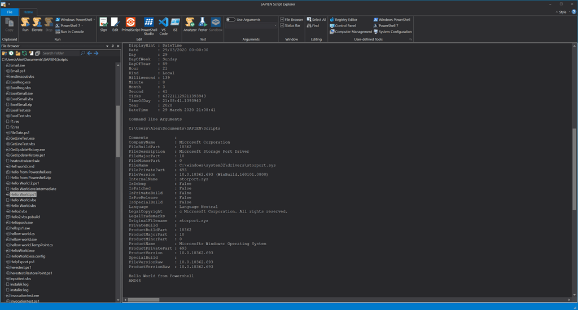Image resolution: width=578 pixels, height=310 pixels.
Task: Select endlessout.vbs file
Action: click(22, 77)
